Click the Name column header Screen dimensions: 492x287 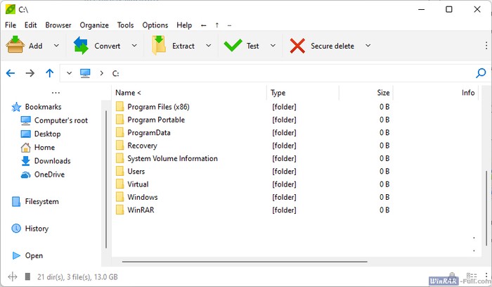click(x=128, y=93)
